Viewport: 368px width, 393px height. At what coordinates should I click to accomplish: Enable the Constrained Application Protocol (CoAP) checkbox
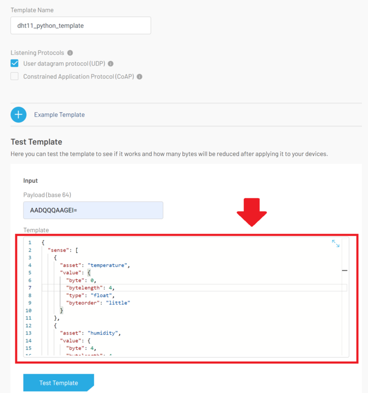coord(15,77)
